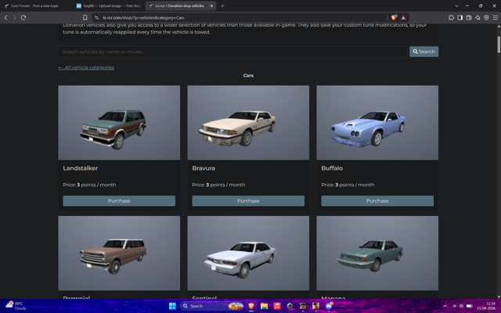The width and height of the screenshot is (501, 313).
Task: Click the search vehicles input field
Action: point(232,52)
